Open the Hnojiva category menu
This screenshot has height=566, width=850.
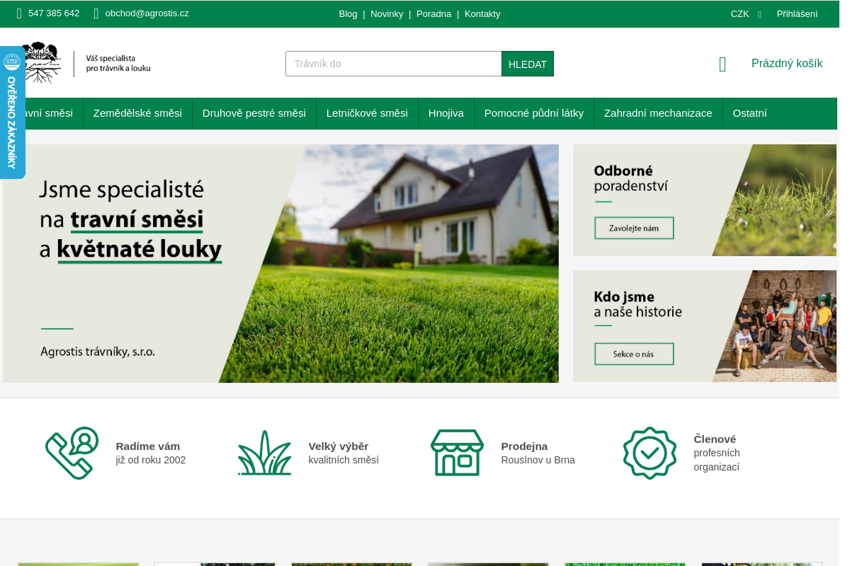[x=446, y=113]
